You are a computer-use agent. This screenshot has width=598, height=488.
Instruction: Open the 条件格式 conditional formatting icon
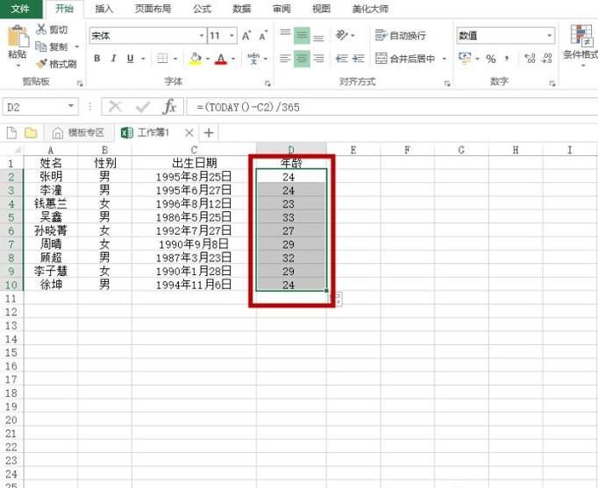click(581, 36)
